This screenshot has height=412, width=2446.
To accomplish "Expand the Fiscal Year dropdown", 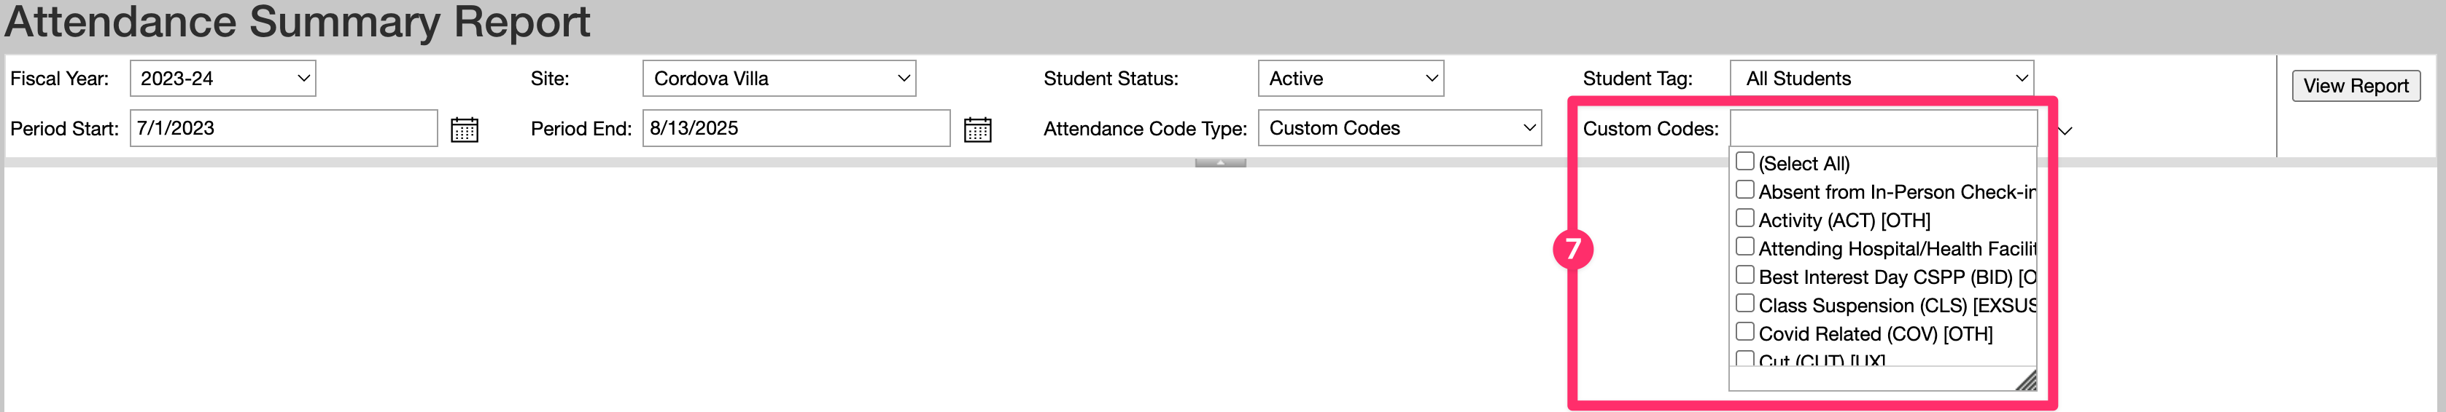I will [222, 79].
